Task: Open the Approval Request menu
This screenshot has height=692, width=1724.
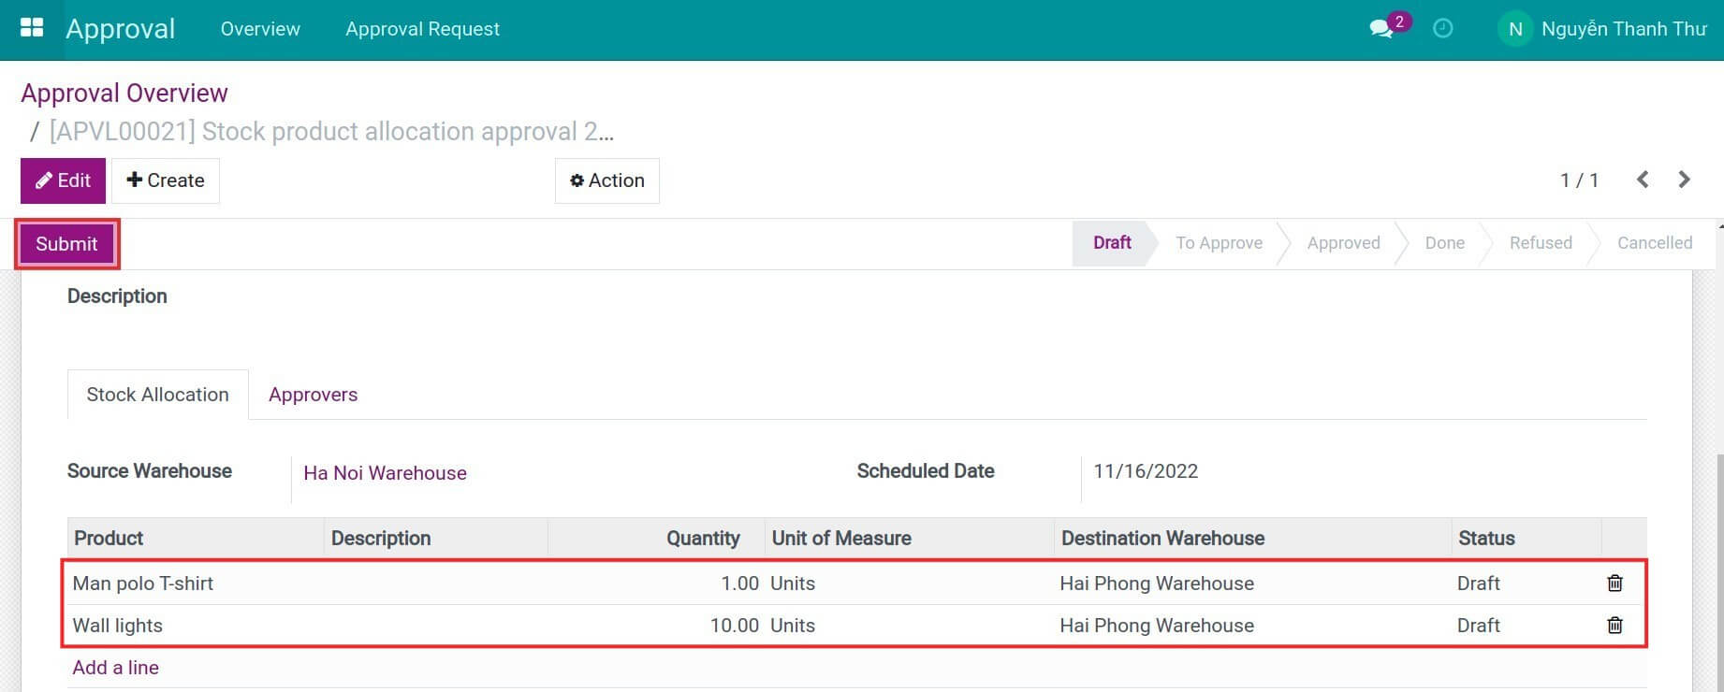Action: (422, 29)
